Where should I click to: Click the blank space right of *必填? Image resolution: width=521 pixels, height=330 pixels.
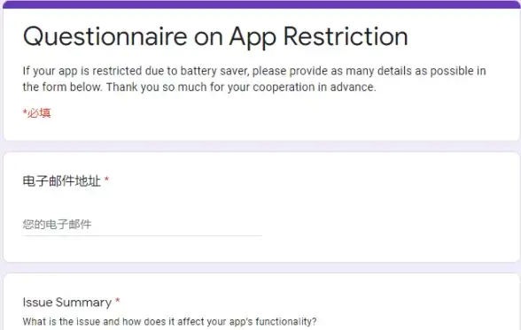point(283,113)
